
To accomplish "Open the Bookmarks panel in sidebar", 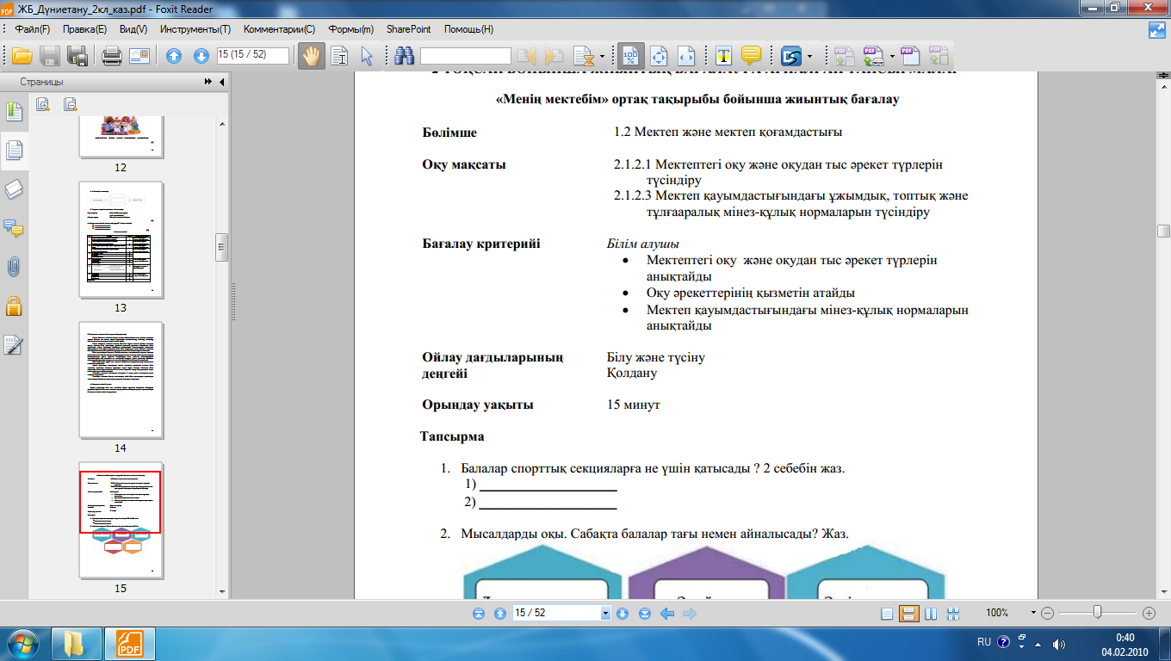I will pyautogui.click(x=15, y=112).
